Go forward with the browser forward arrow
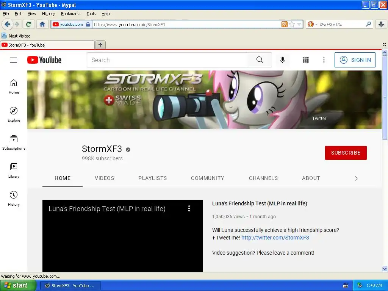The height and width of the screenshot is (291, 388). pos(17,24)
